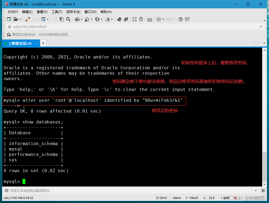Click the Print icon
This screenshot has height=203, width=269.
pyautogui.click(x=77, y=19)
